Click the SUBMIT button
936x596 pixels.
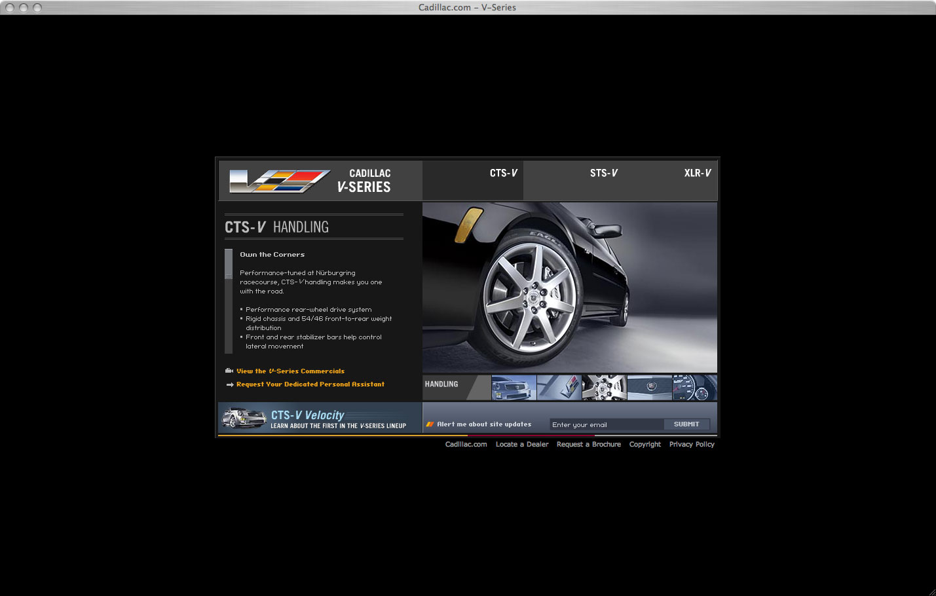point(686,424)
